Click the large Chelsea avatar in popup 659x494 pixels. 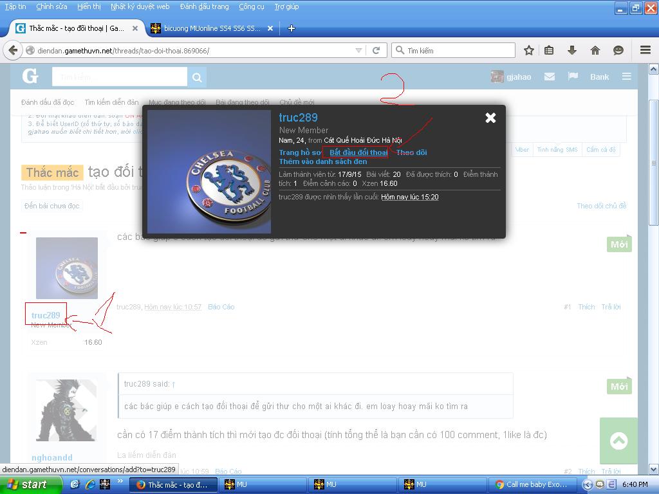pos(209,172)
